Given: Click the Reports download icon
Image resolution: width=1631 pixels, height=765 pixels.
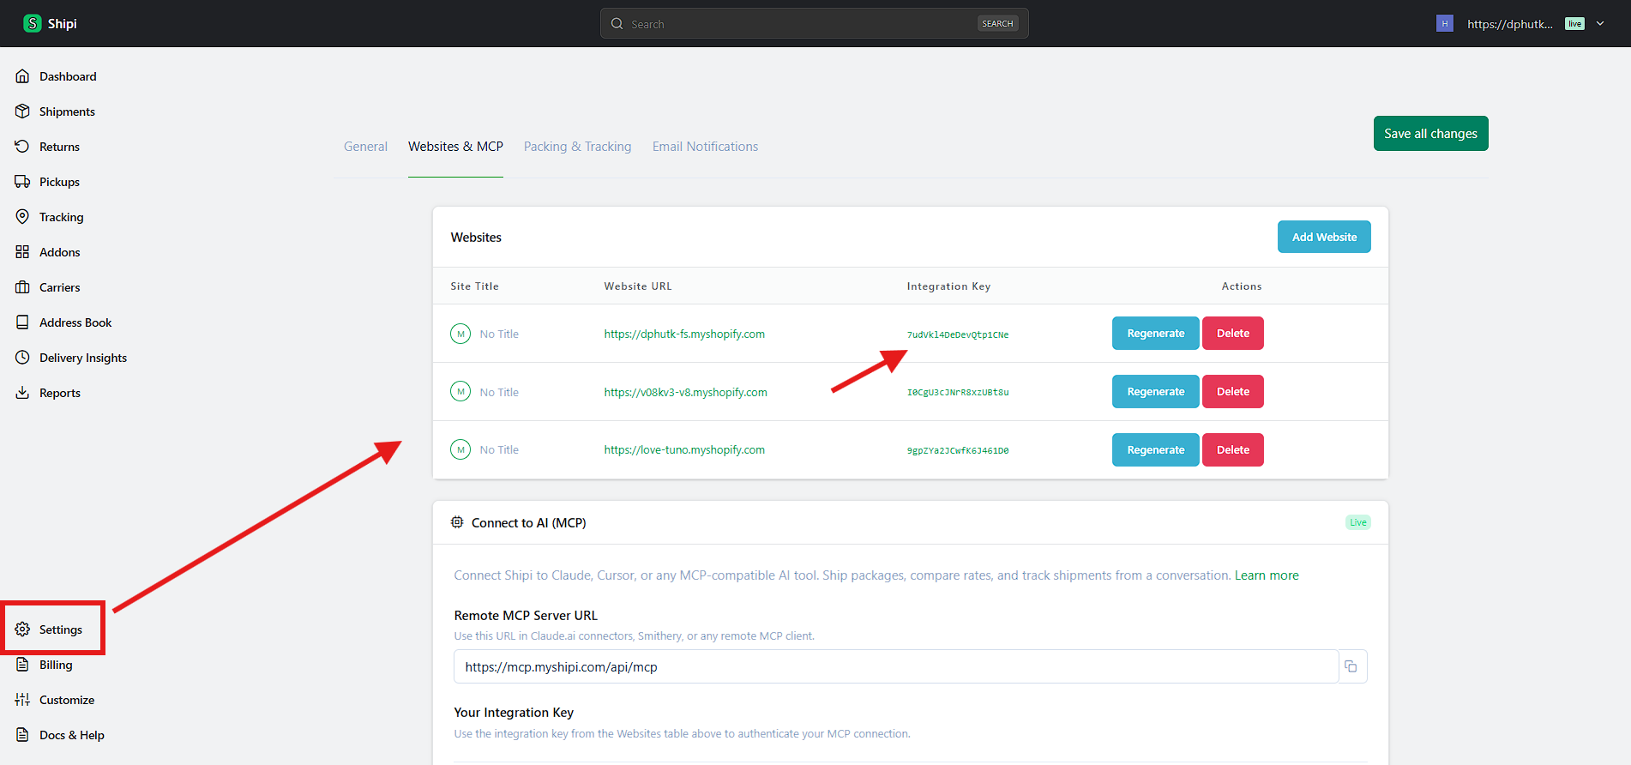Looking at the screenshot, I should tap(22, 393).
